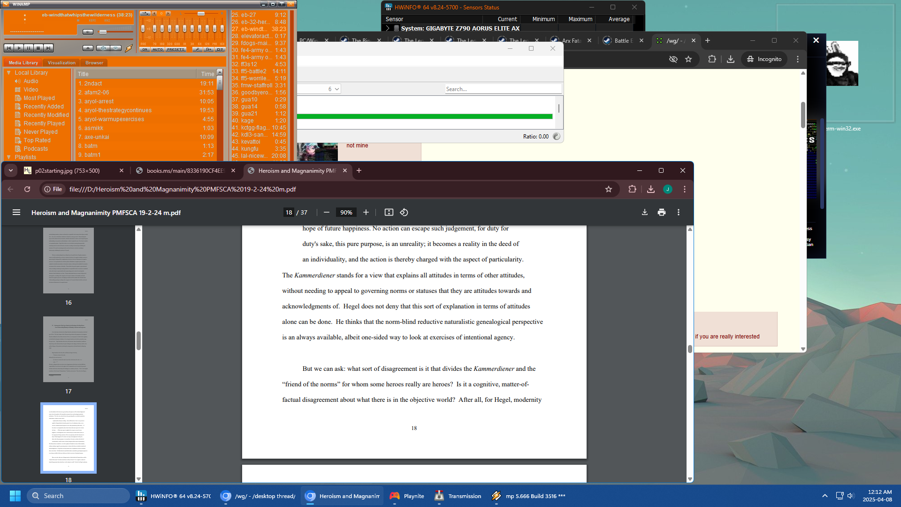The height and width of the screenshot is (507, 901).
Task: Adjust Winamp volume slider
Action: point(103,32)
